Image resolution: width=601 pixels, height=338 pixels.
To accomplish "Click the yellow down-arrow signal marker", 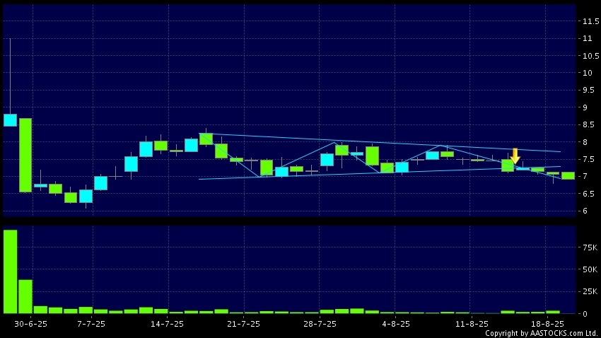I will (x=515, y=156).
